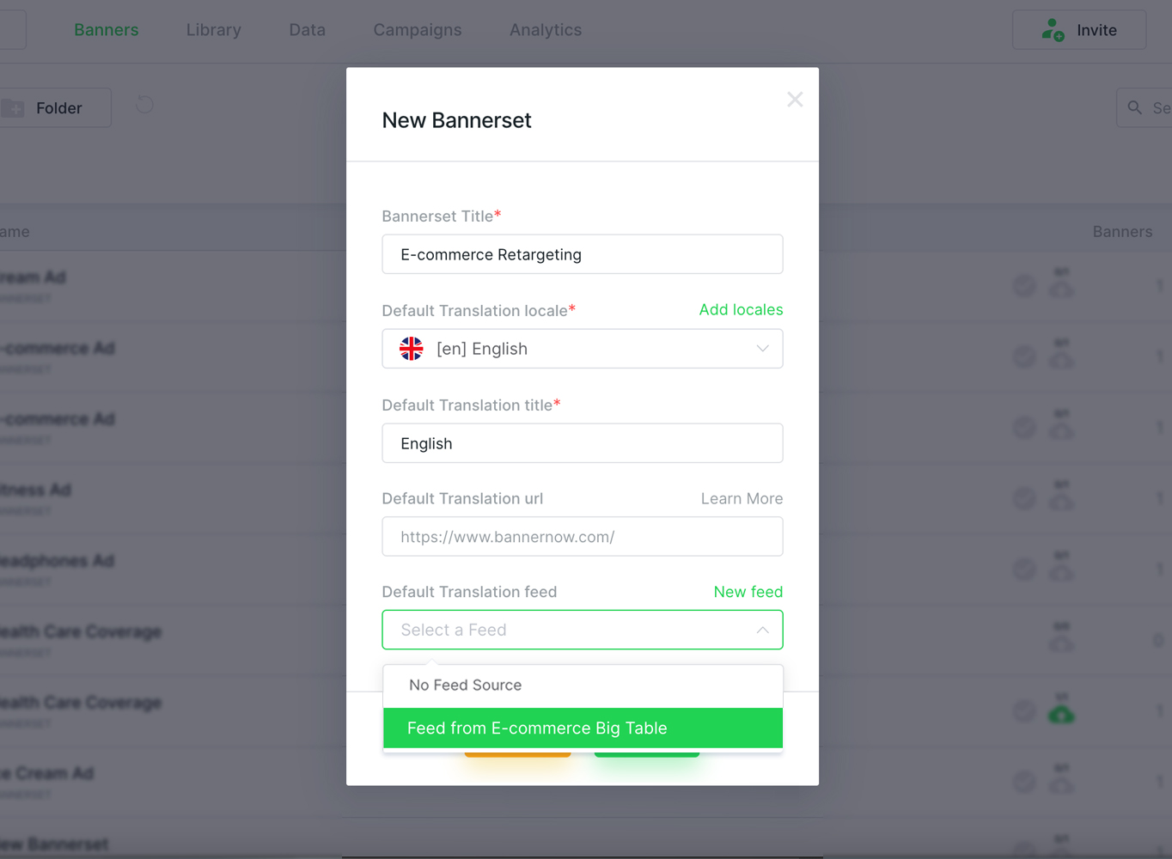Click the cloud icon in first banner row
The width and height of the screenshot is (1172, 859).
click(1061, 289)
